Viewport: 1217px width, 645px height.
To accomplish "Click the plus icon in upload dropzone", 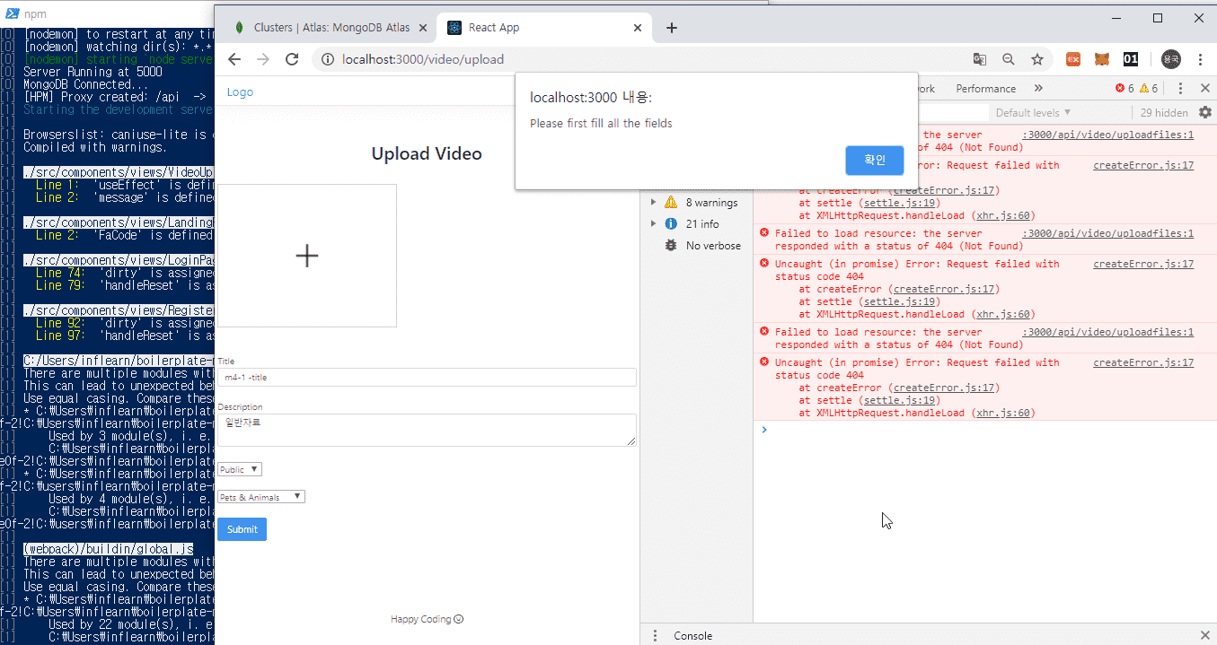I will click(x=307, y=256).
